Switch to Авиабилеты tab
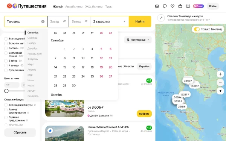Screen dimensions: 226x141 click(74, 6)
